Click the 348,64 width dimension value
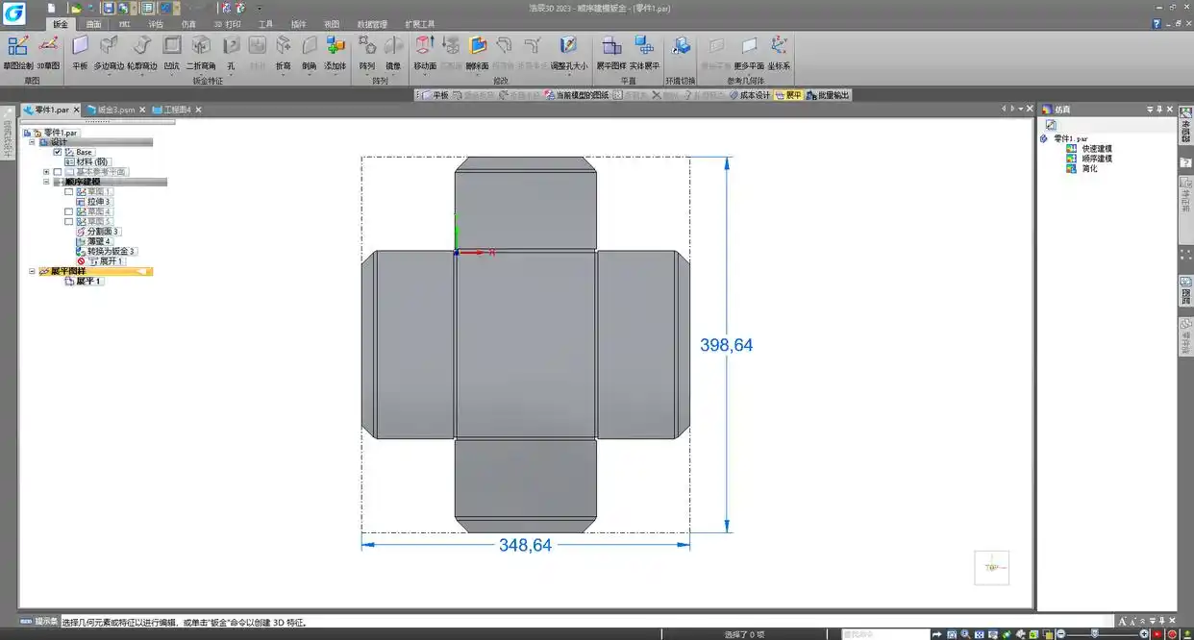This screenshot has height=640, width=1194. coord(525,545)
